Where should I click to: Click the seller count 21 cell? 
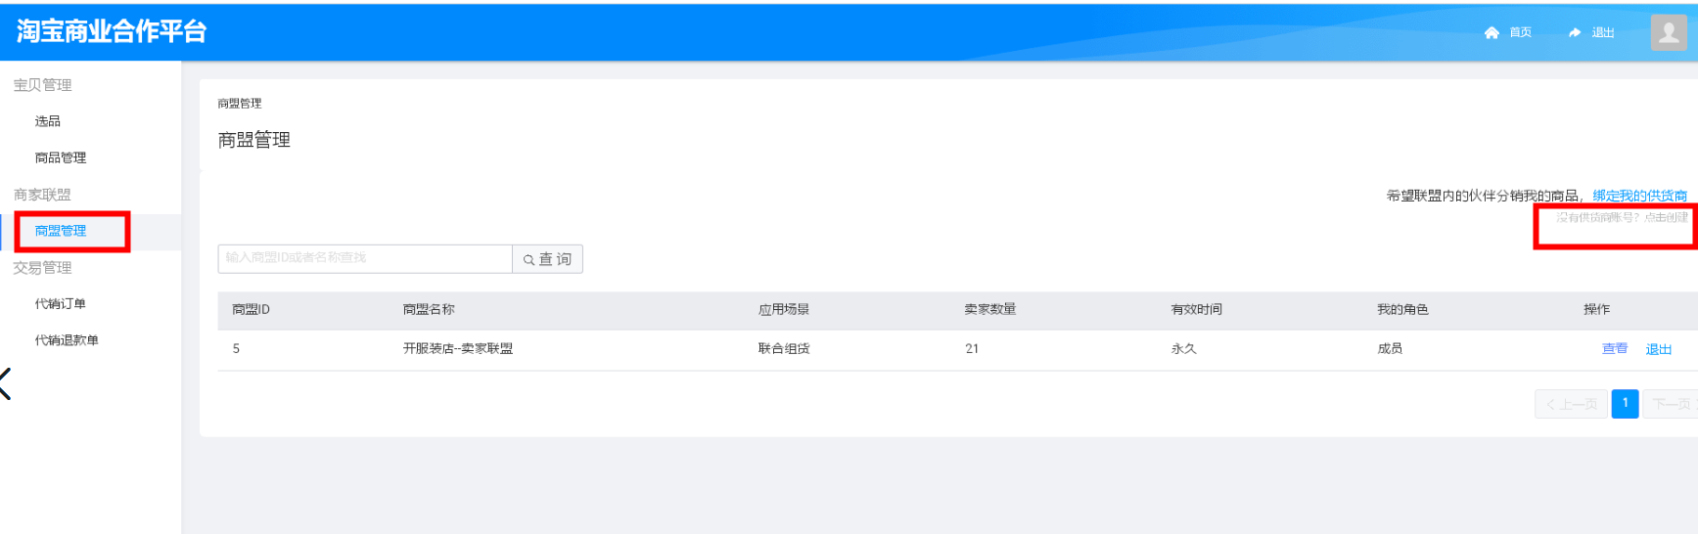click(972, 349)
